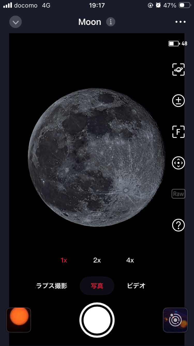Screen dimensions: 194x346
Task: Tap the info icon next to Moon
Action: tap(111, 22)
